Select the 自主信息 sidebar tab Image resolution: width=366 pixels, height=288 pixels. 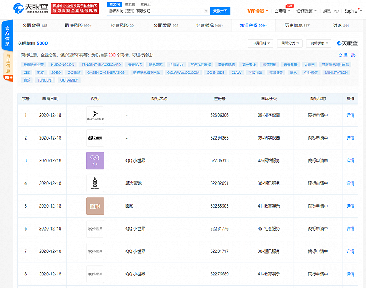coord(8,63)
